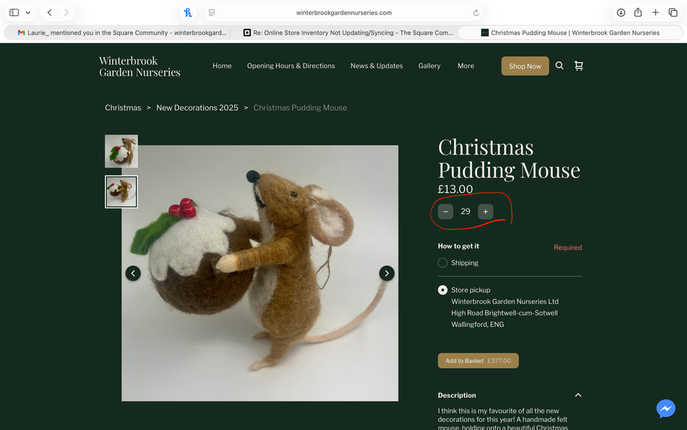Show Safari tab overview icon
This screenshot has width=687, height=430.
point(673,12)
